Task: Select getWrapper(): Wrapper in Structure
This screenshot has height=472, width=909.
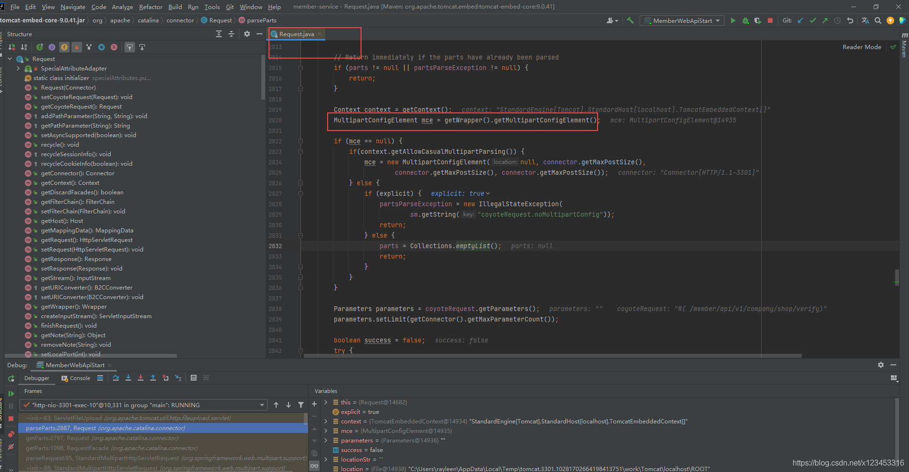Action: click(x=74, y=307)
